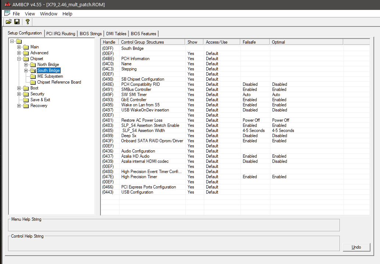This screenshot has height=264, width=380.
Task: Click Failsafe Power Off for Restore AC Power Loss
Action: [x=251, y=120]
